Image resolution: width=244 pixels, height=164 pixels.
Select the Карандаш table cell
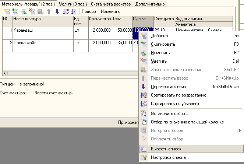pyautogui.click(x=43, y=34)
